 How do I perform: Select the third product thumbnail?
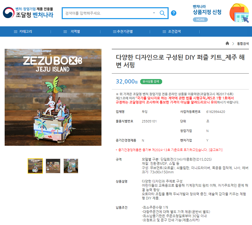coord(71,166)
